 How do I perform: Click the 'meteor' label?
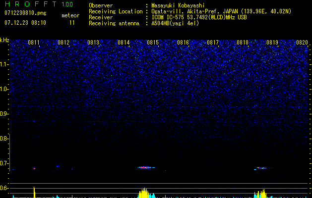click(70, 15)
